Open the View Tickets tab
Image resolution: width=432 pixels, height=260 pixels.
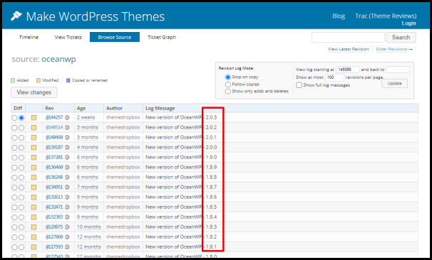click(68, 38)
